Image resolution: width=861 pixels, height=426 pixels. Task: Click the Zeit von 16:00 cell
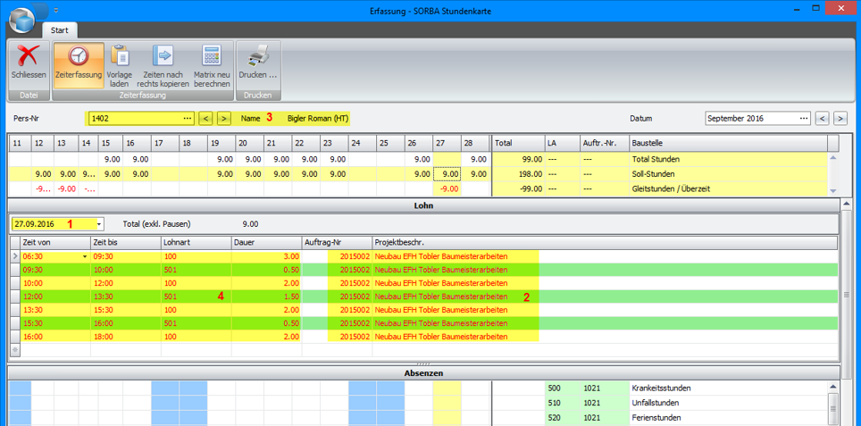tap(54, 336)
